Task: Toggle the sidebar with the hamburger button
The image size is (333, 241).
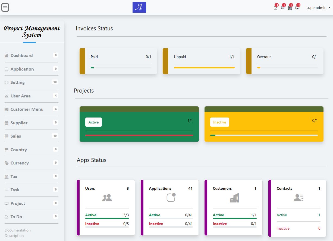Action: 5,8
